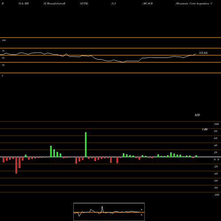221x221 pixels.
Task: Click the RSI axis label 30
Action: click(3, 65)
